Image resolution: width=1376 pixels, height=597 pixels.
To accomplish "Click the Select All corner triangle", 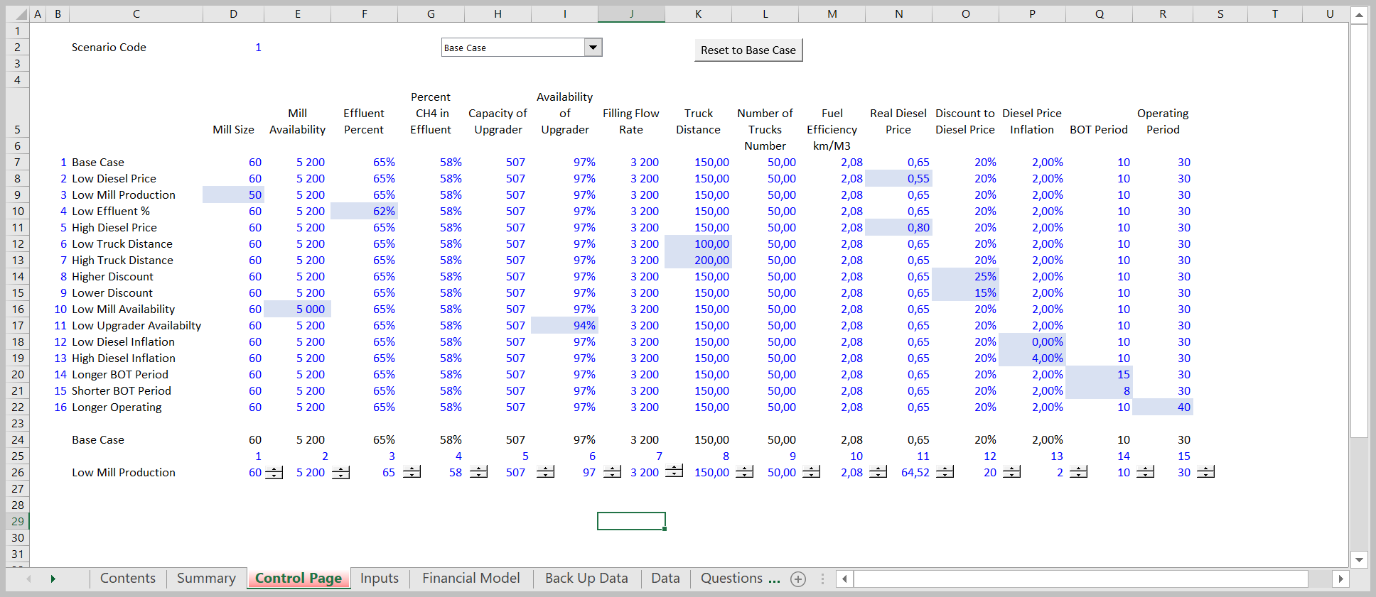I will (x=21, y=14).
